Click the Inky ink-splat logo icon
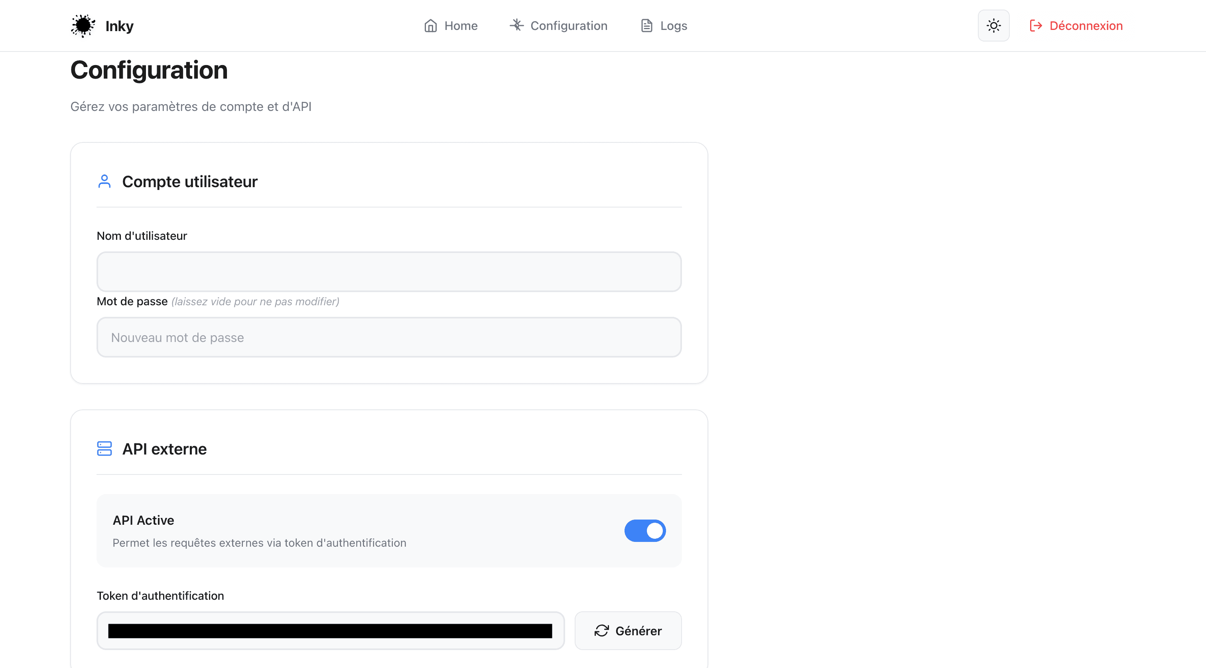Image resolution: width=1206 pixels, height=668 pixels. pyautogui.click(x=83, y=25)
